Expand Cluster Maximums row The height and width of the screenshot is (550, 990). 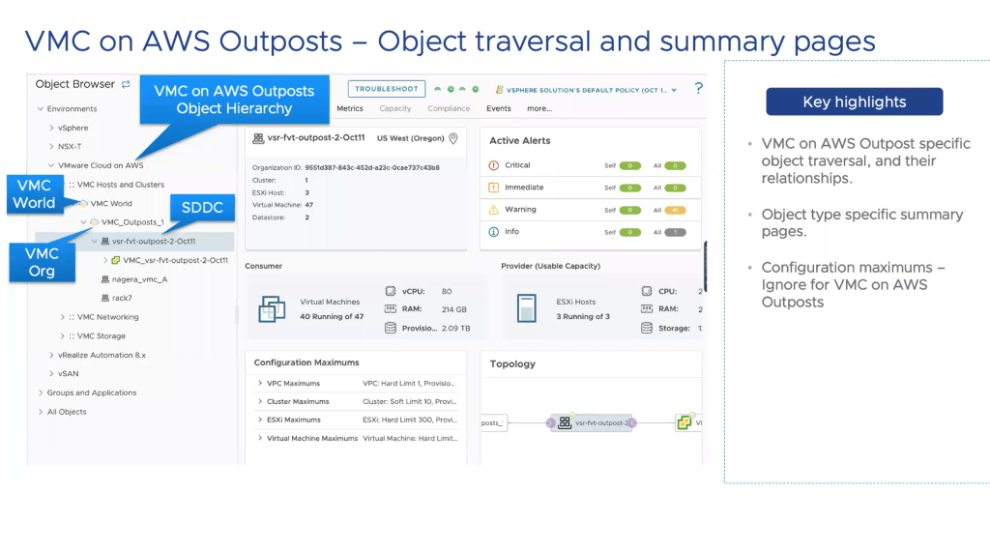[x=259, y=401]
